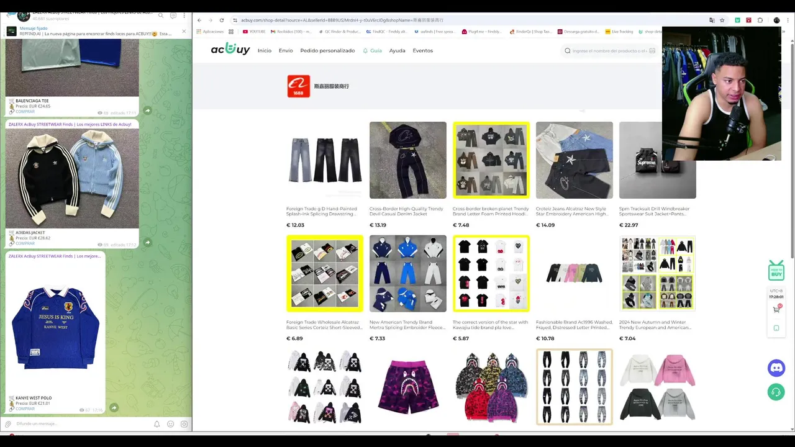This screenshot has height=447, width=795.
Task: Open the browser profile avatar
Action: click(x=776, y=20)
